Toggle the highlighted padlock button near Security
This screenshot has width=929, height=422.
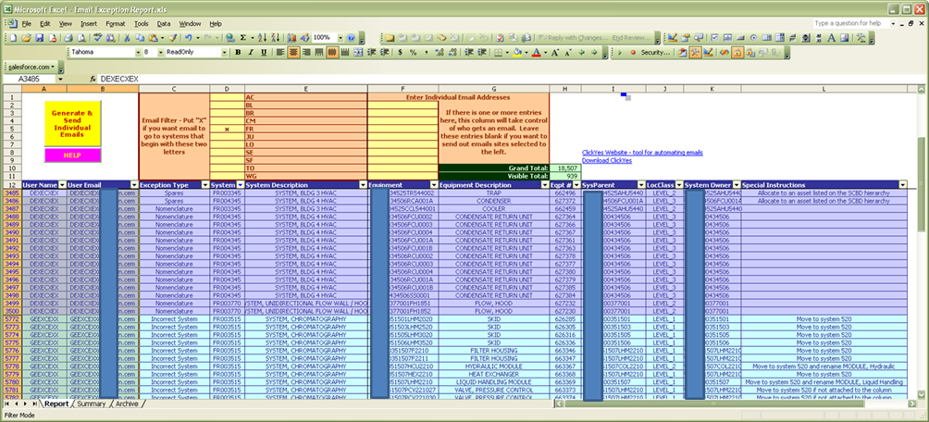click(x=737, y=52)
